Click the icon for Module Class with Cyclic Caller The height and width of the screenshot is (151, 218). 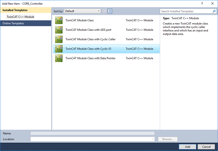click(59, 39)
